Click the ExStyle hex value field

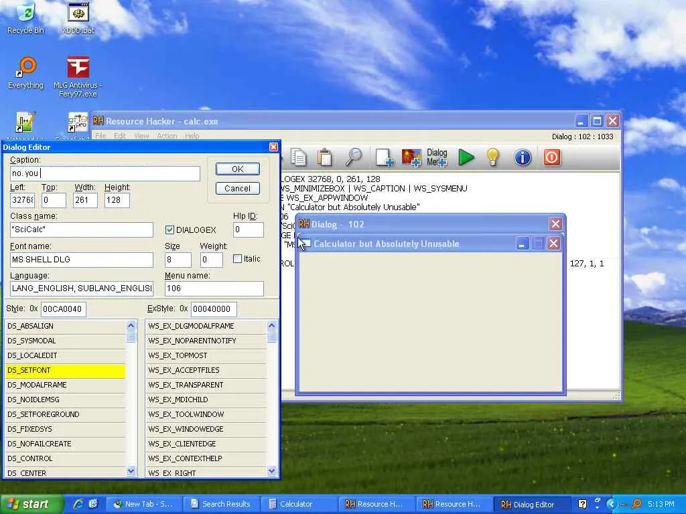tap(214, 309)
